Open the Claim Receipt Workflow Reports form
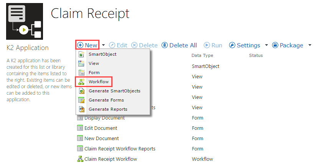 [120, 149]
